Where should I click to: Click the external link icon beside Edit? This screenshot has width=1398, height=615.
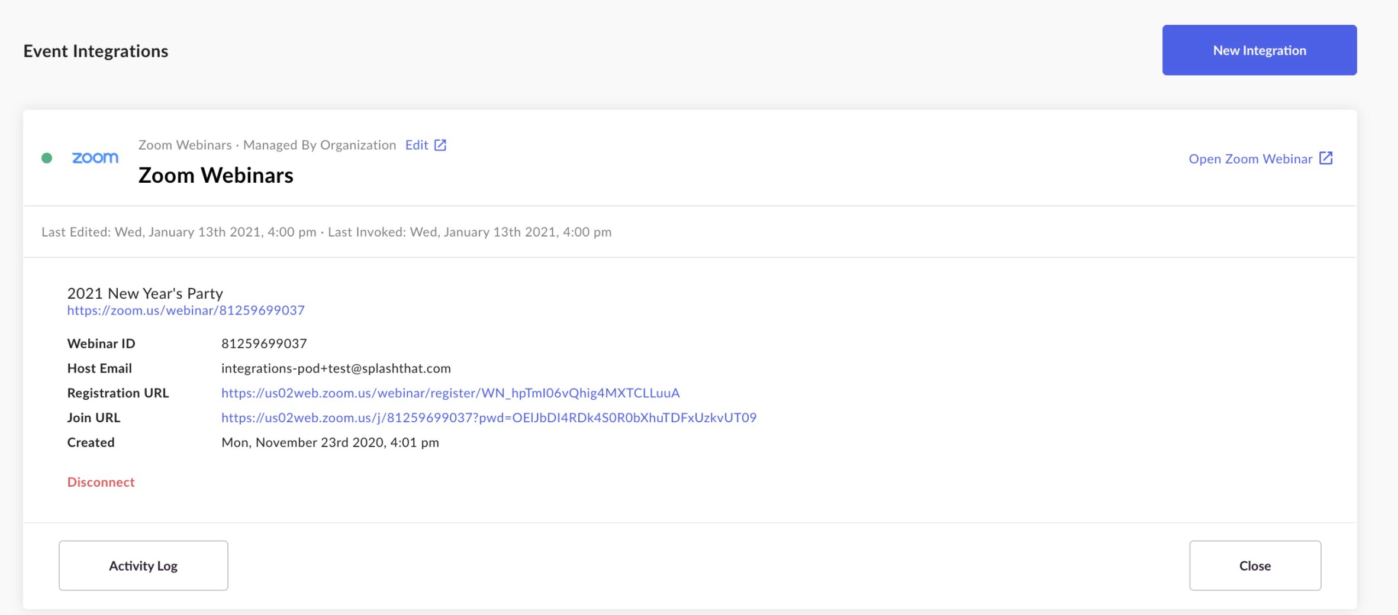click(440, 145)
